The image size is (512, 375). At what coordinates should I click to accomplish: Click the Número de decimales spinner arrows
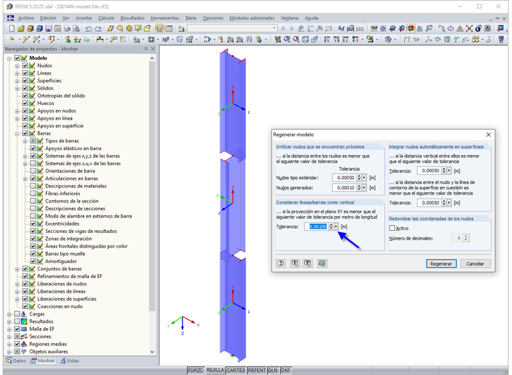tap(466, 238)
